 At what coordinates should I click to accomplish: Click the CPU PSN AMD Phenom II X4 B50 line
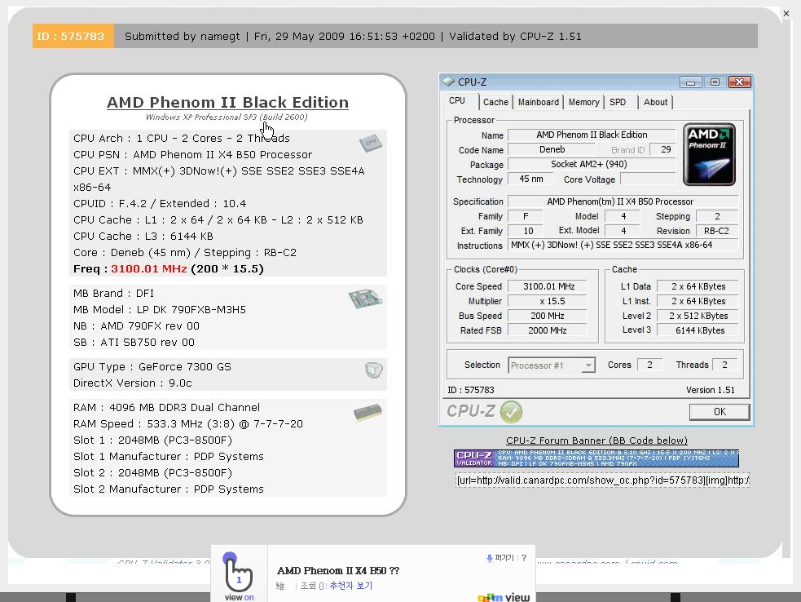(x=192, y=155)
